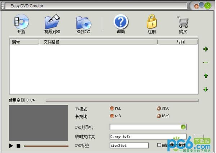Viewport: 216px width, 153px height.
Task: Click the 编号 column header
Action: (24, 42)
